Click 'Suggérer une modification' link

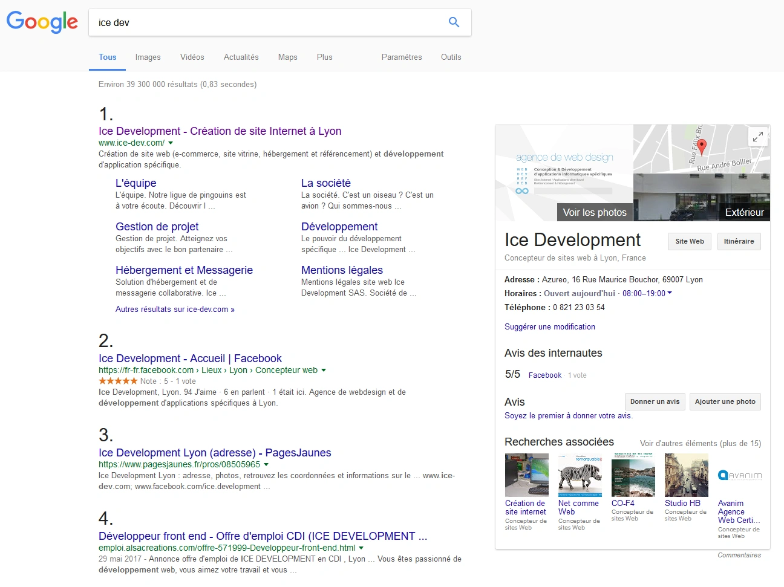[550, 327]
